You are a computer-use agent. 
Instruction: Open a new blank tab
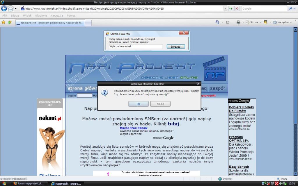(88, 23)
